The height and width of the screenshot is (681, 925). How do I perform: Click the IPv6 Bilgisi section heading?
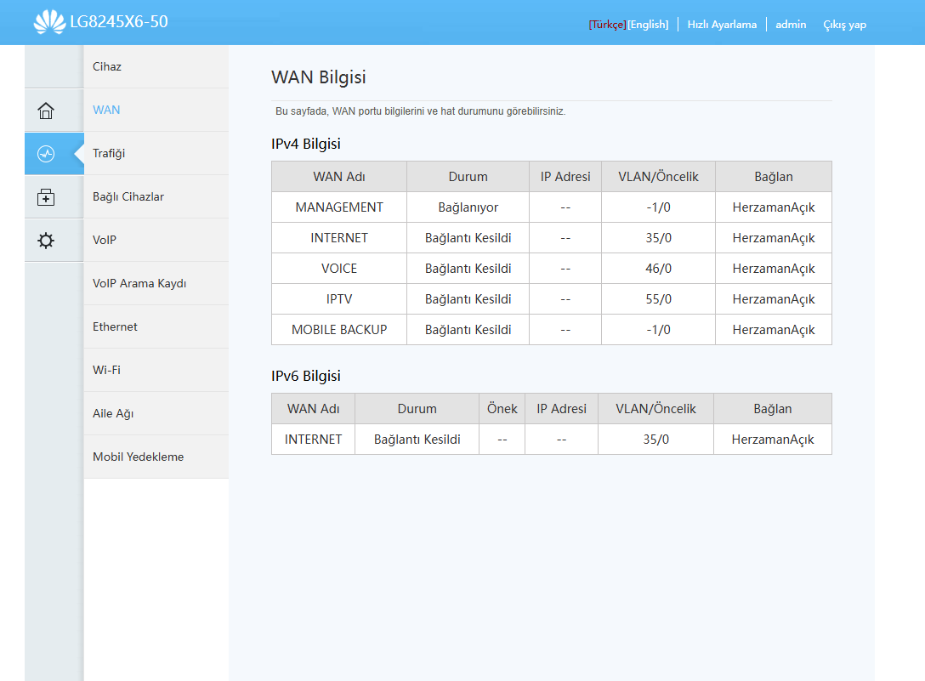click(x=305, y=376)
